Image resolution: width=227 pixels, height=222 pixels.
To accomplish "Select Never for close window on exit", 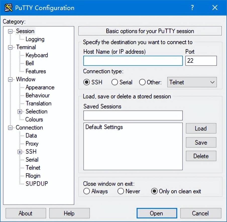I will pyautogui.click(x=121, y=191).
